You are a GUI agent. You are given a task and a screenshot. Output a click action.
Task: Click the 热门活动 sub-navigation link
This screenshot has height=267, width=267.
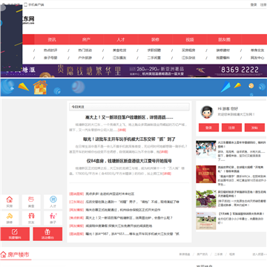[85, 50]
